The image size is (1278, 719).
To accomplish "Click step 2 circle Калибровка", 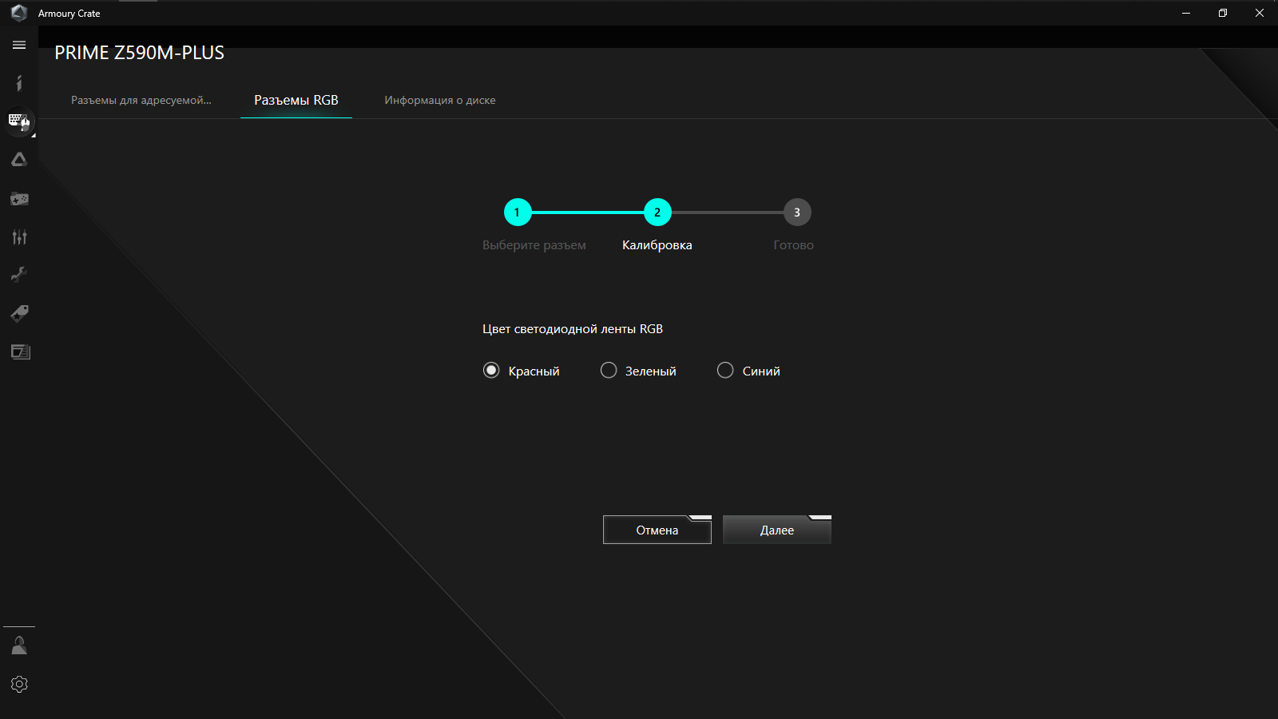I will pos(657,213).
